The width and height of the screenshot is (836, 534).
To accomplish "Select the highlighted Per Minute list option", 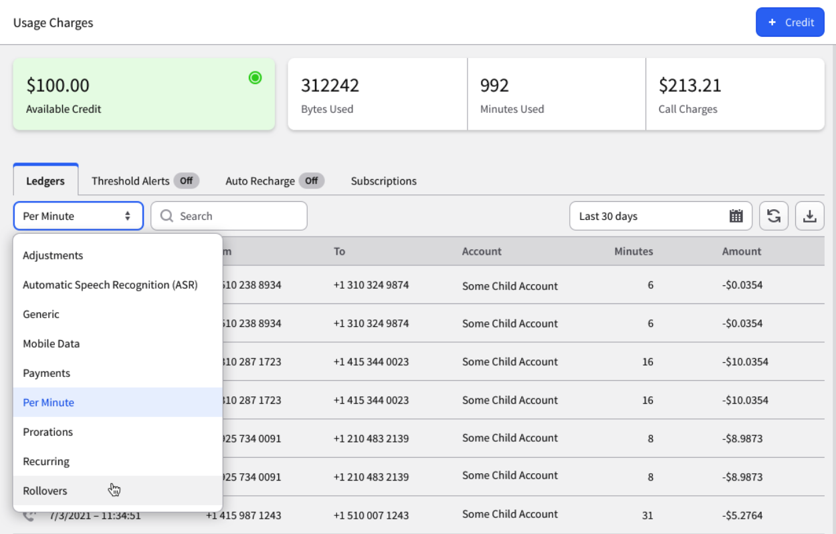I will point(118,402).
